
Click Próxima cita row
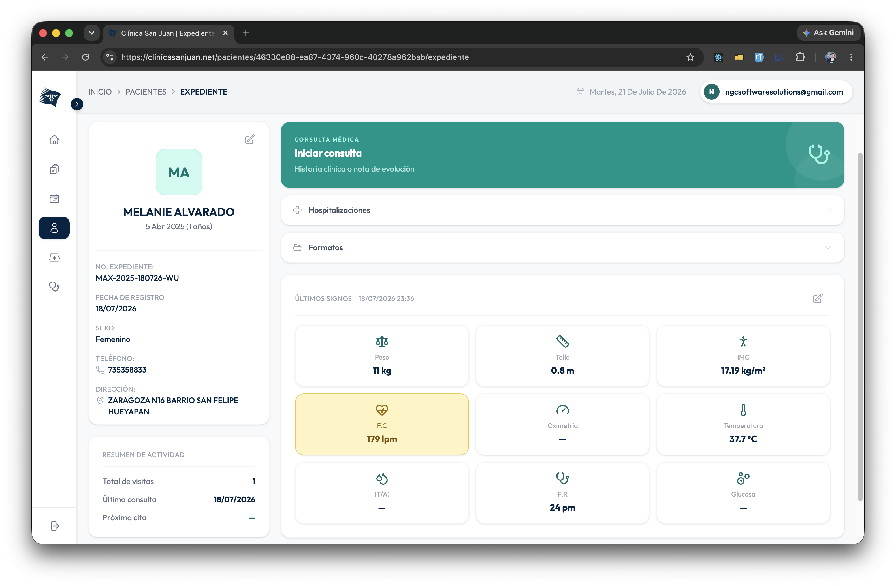tap(179, 517)
